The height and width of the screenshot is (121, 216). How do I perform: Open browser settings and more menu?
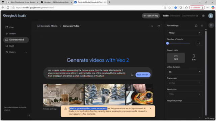click(208, 8)
